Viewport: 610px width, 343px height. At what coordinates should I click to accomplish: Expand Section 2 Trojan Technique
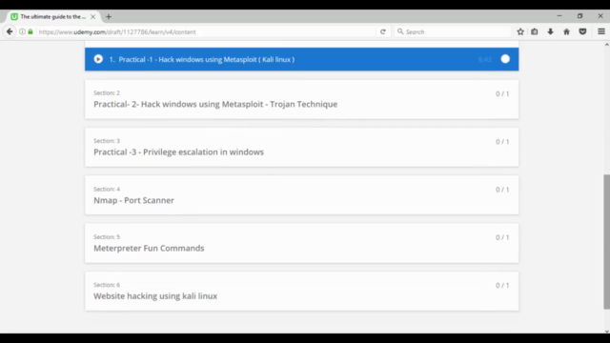pos(302,99)
